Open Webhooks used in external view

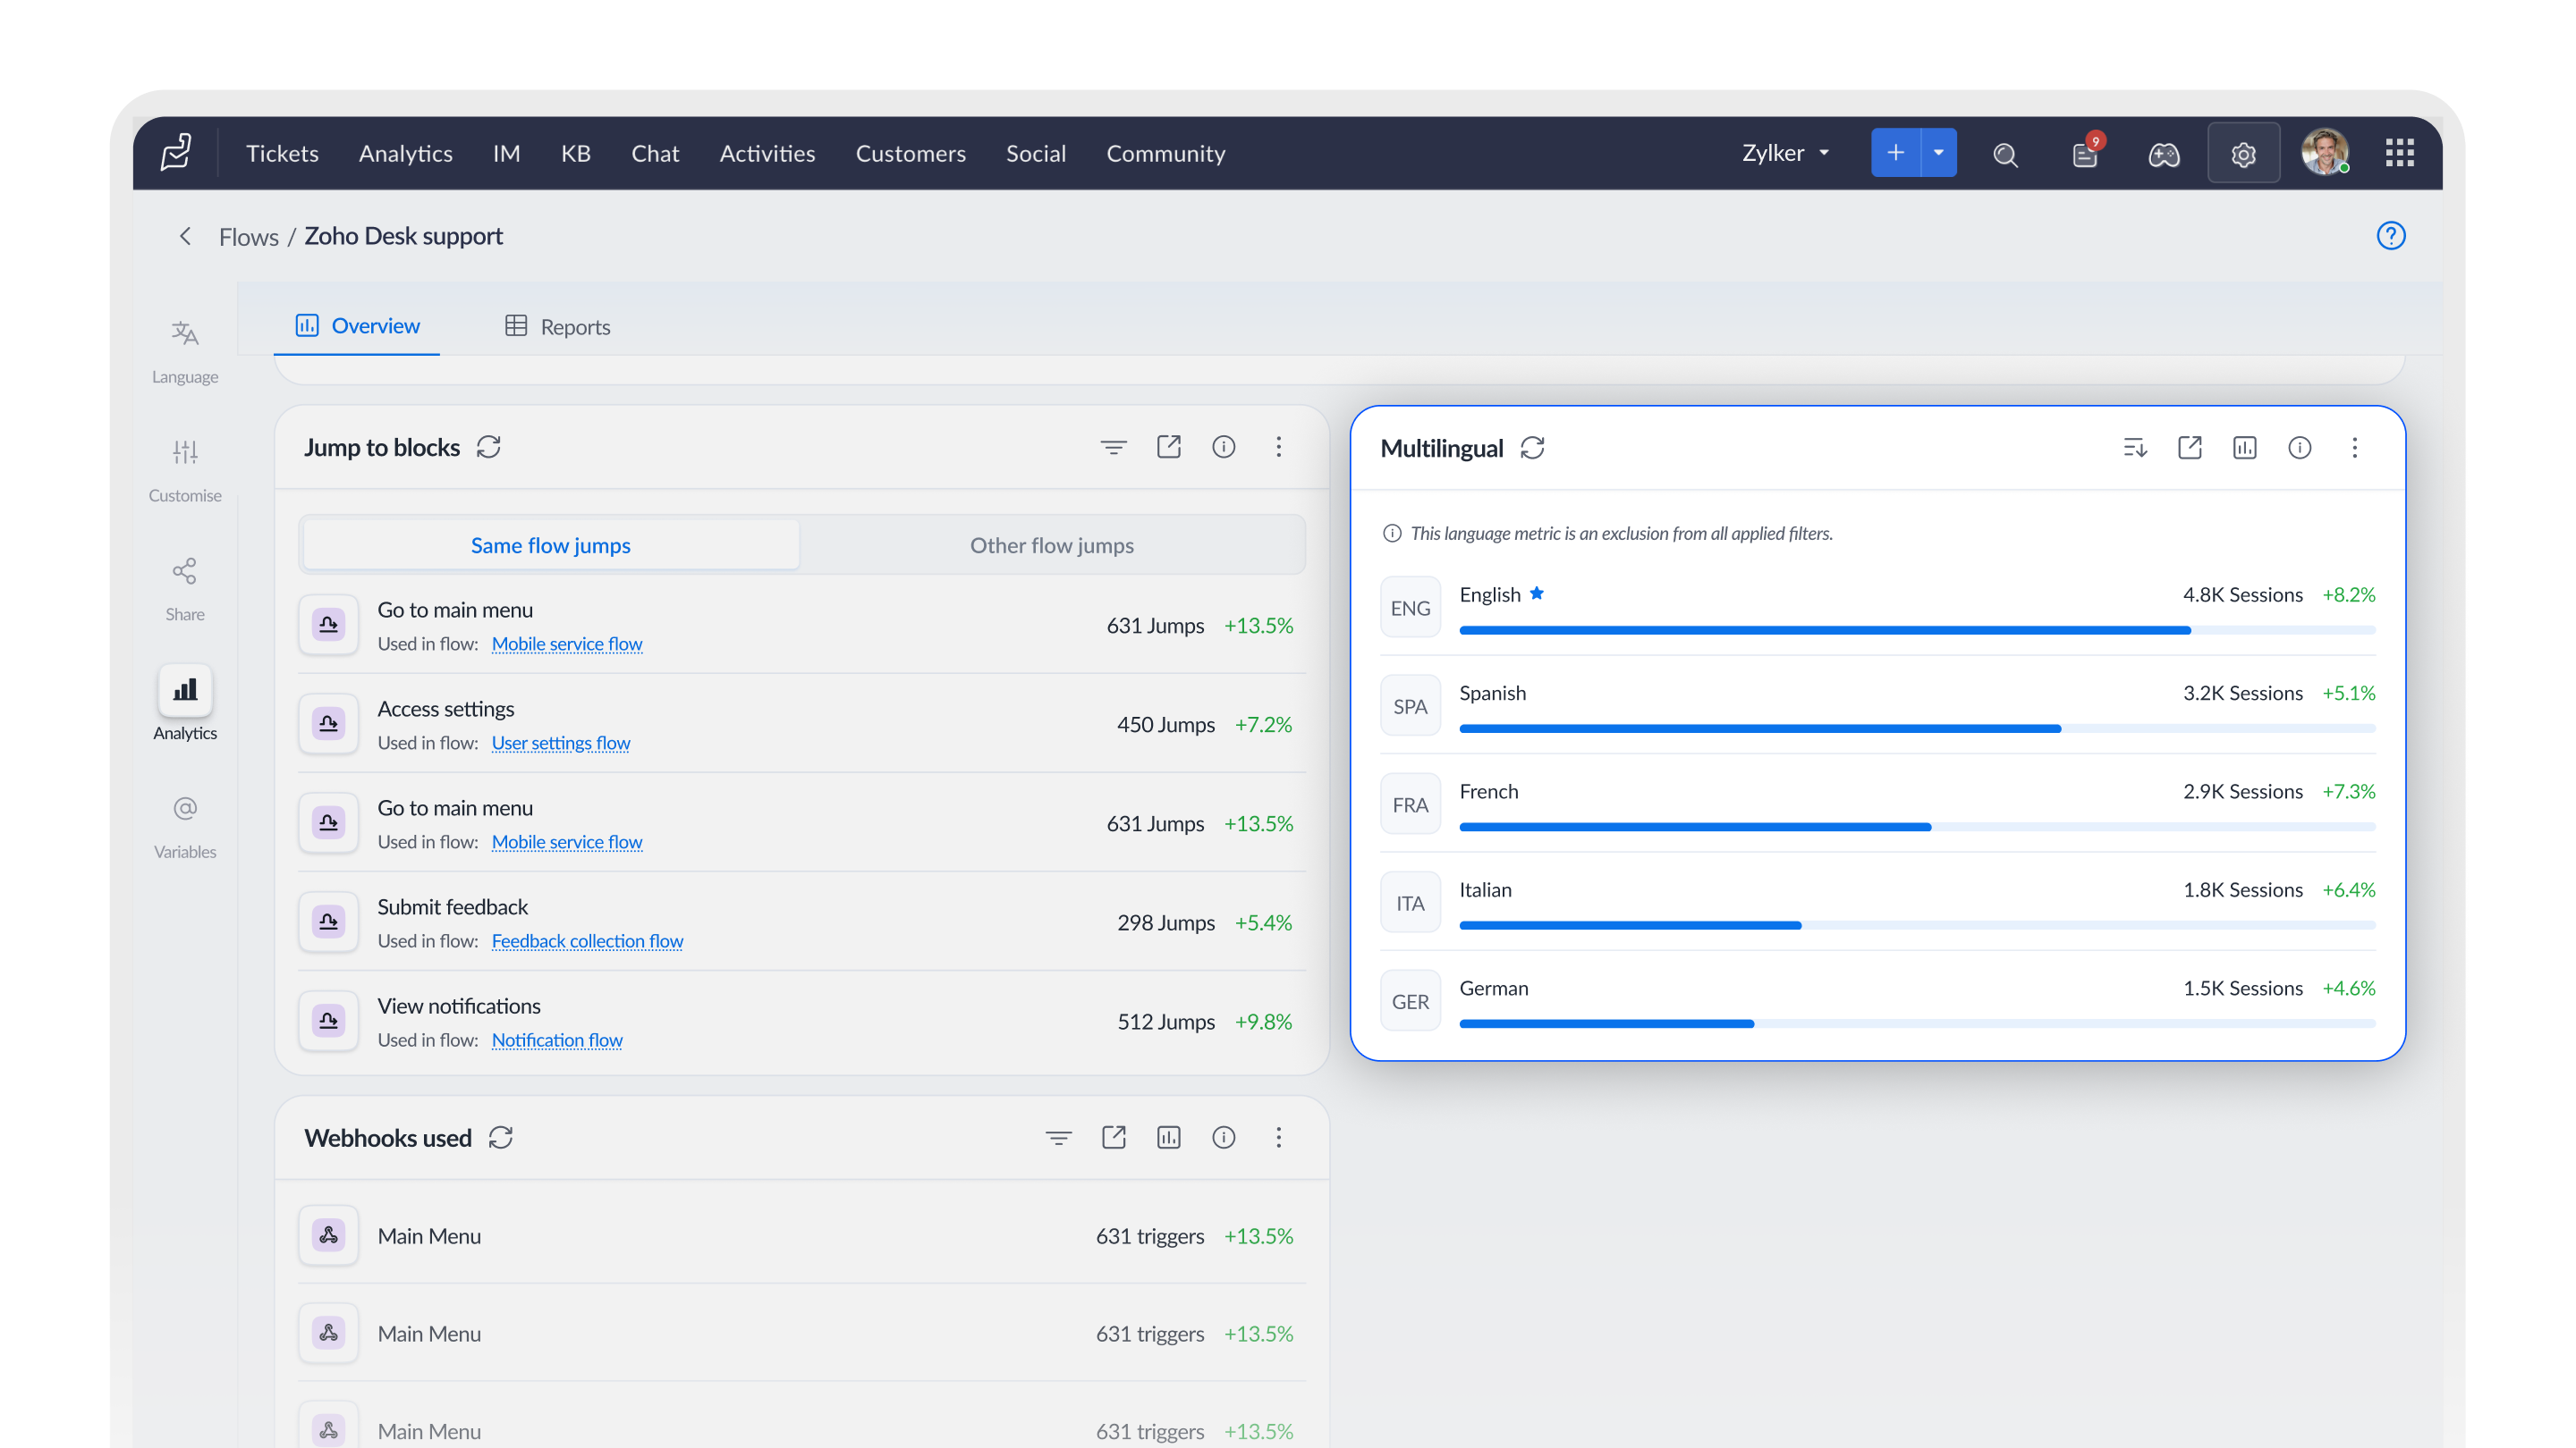pos(1113,1137)
